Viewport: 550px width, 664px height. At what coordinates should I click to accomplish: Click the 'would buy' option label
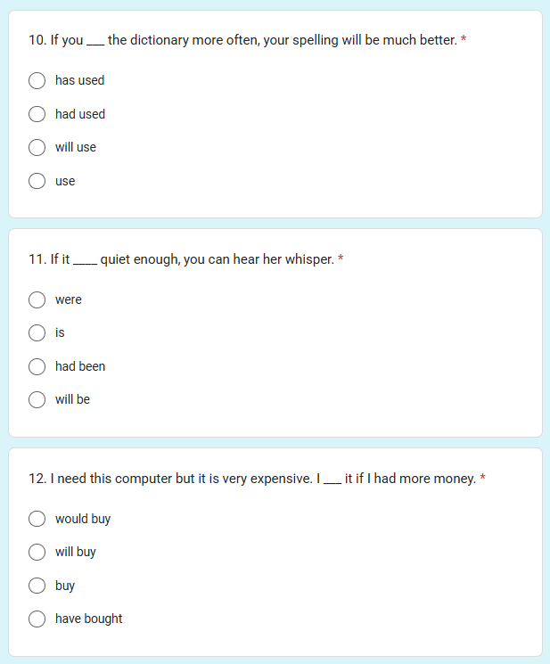[x=83, y=519]
